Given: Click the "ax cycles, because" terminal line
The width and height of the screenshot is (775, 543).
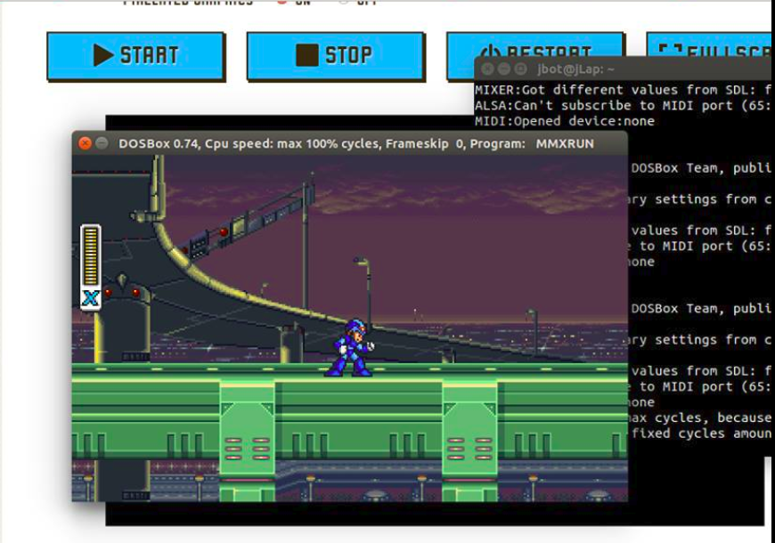Looking at the screenshot, I should 699,417.
